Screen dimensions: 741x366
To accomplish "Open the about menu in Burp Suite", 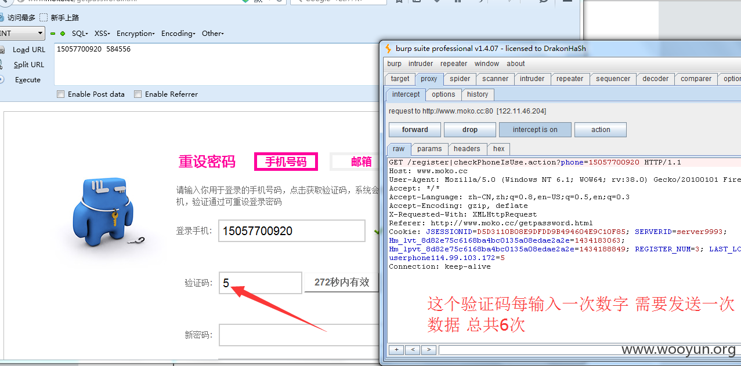I will 516,64.
